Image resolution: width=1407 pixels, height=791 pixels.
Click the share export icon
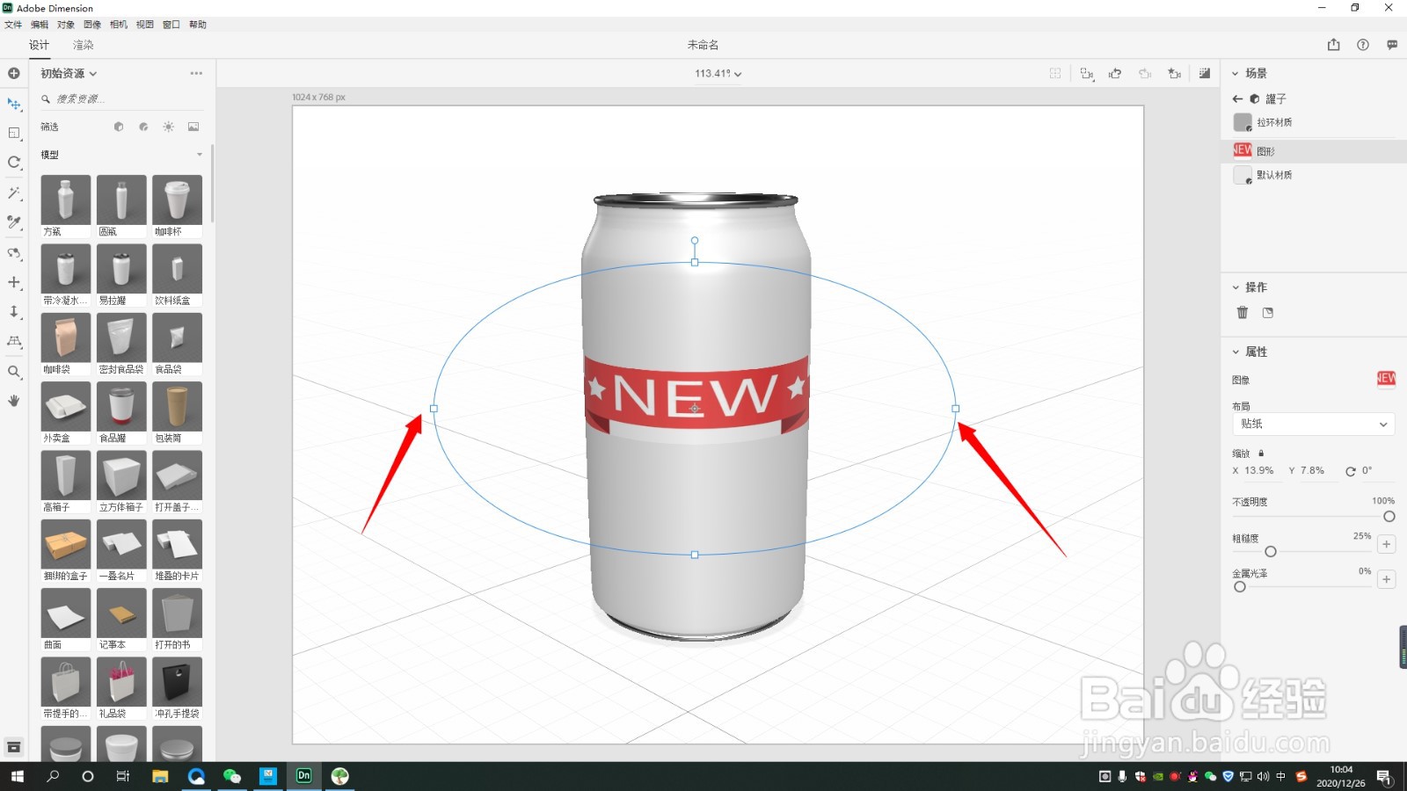tap(1334, 45)
